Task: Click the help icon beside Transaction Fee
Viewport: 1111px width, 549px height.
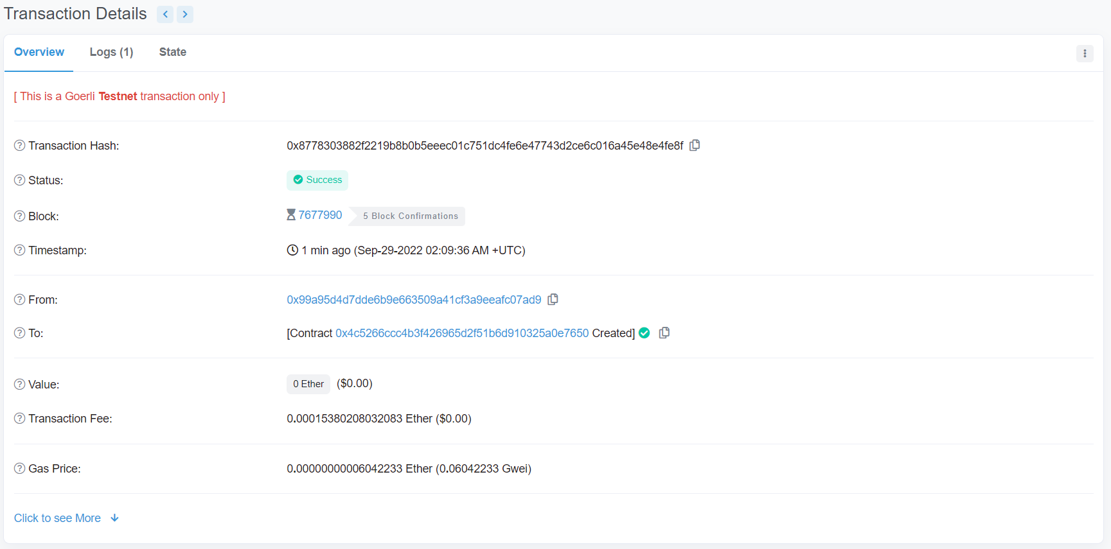Action: 20,419
